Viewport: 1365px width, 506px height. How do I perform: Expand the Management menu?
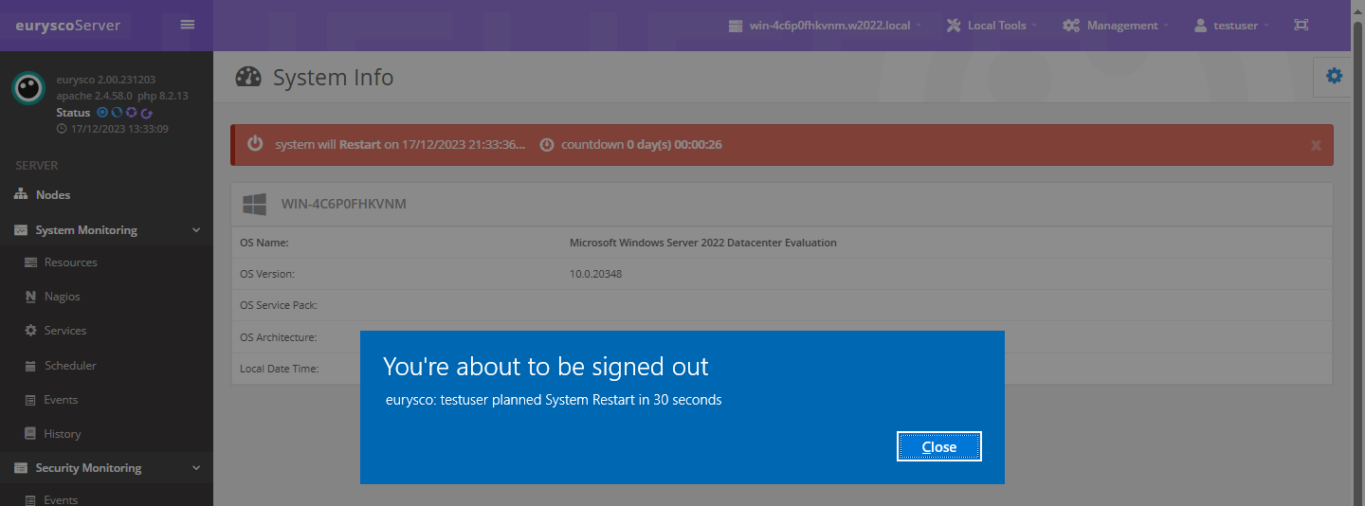pos(1116,26)
